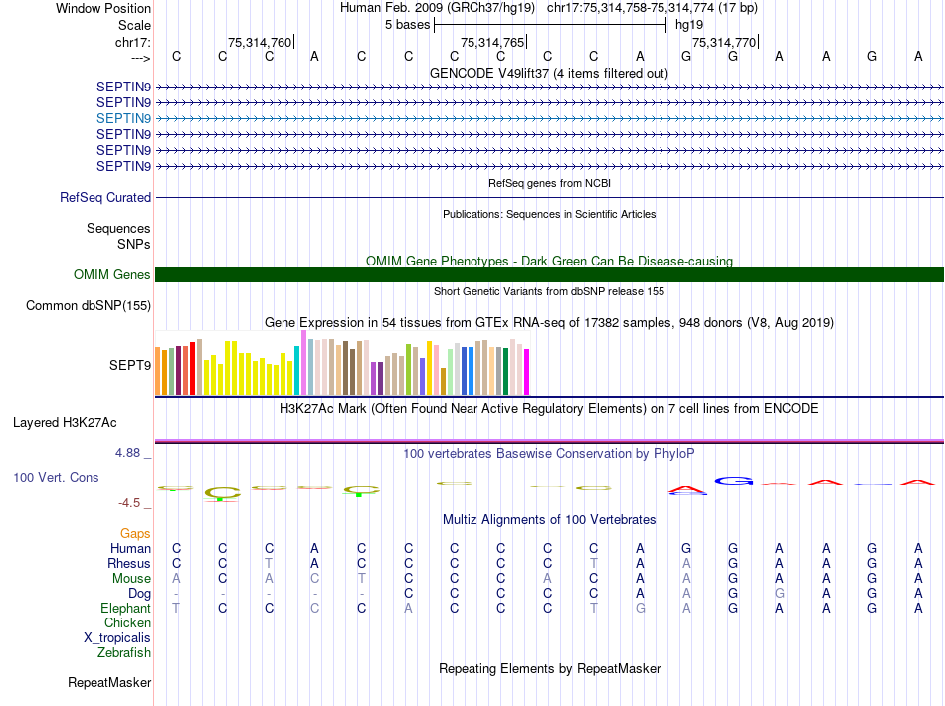This screenshot has width=945, height=706.
Task: Click the magenta bar in GTEx chart
Action: 527,372
